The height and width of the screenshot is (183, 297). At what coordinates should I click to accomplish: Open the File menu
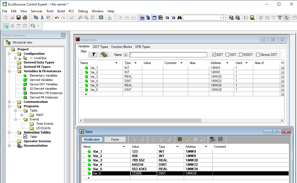point(5,11)
